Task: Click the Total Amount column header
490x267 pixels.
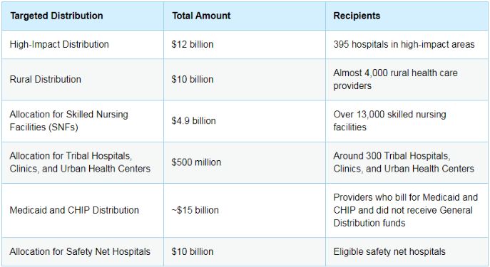Action: (245, 16)
